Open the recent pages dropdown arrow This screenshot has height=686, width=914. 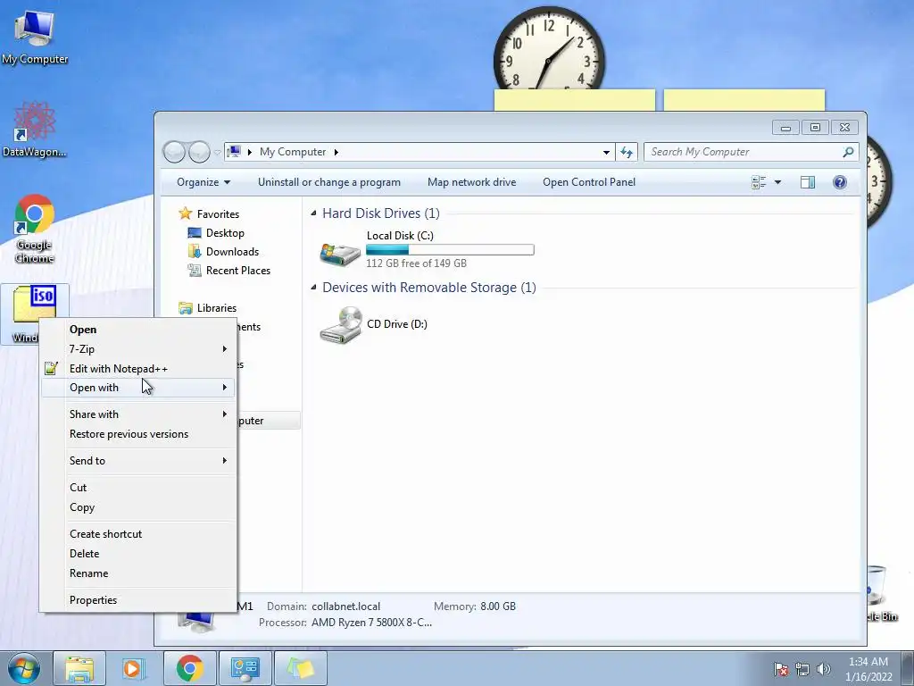(x=218, y=152)
